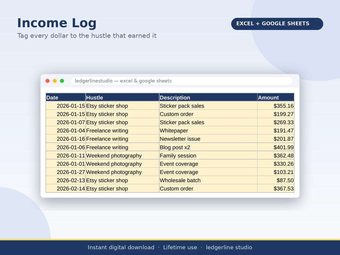Select the $362.48 amount cell
Viewport: 340px width, 255px height.
click(x=276, y=155)
